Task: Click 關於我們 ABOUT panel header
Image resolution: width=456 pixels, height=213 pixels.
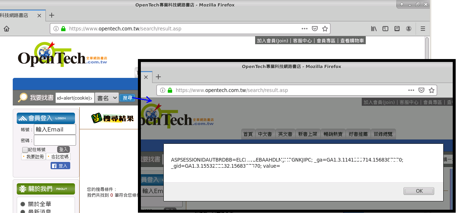Action: point(46,189)
